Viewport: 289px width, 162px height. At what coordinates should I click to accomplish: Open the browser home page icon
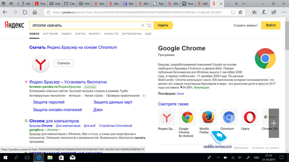[35, 12]
